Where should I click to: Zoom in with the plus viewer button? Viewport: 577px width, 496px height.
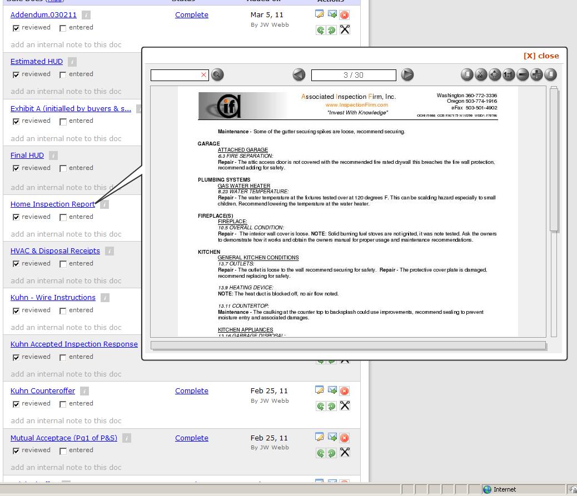click(536, 74)
